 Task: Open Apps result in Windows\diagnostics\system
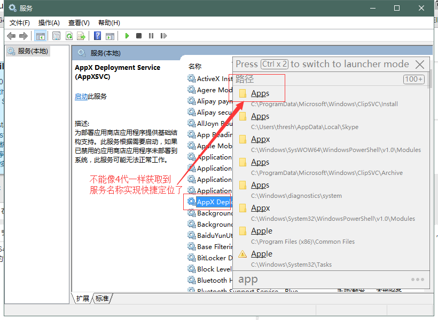tap(331, 189)
